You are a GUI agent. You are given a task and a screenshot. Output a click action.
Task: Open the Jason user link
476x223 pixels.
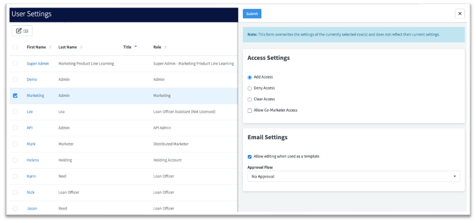pyautogui.click(x=32, y=208)
